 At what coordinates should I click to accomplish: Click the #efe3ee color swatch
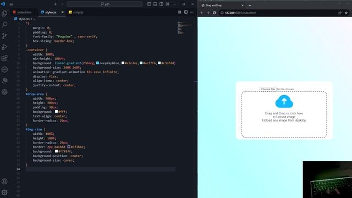[123, 63]
